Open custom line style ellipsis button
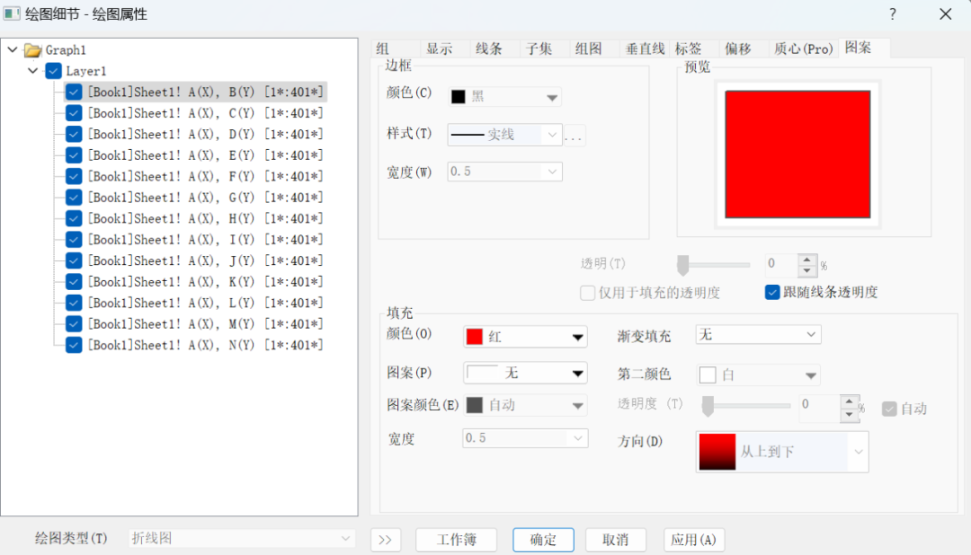 click(574, 136)
